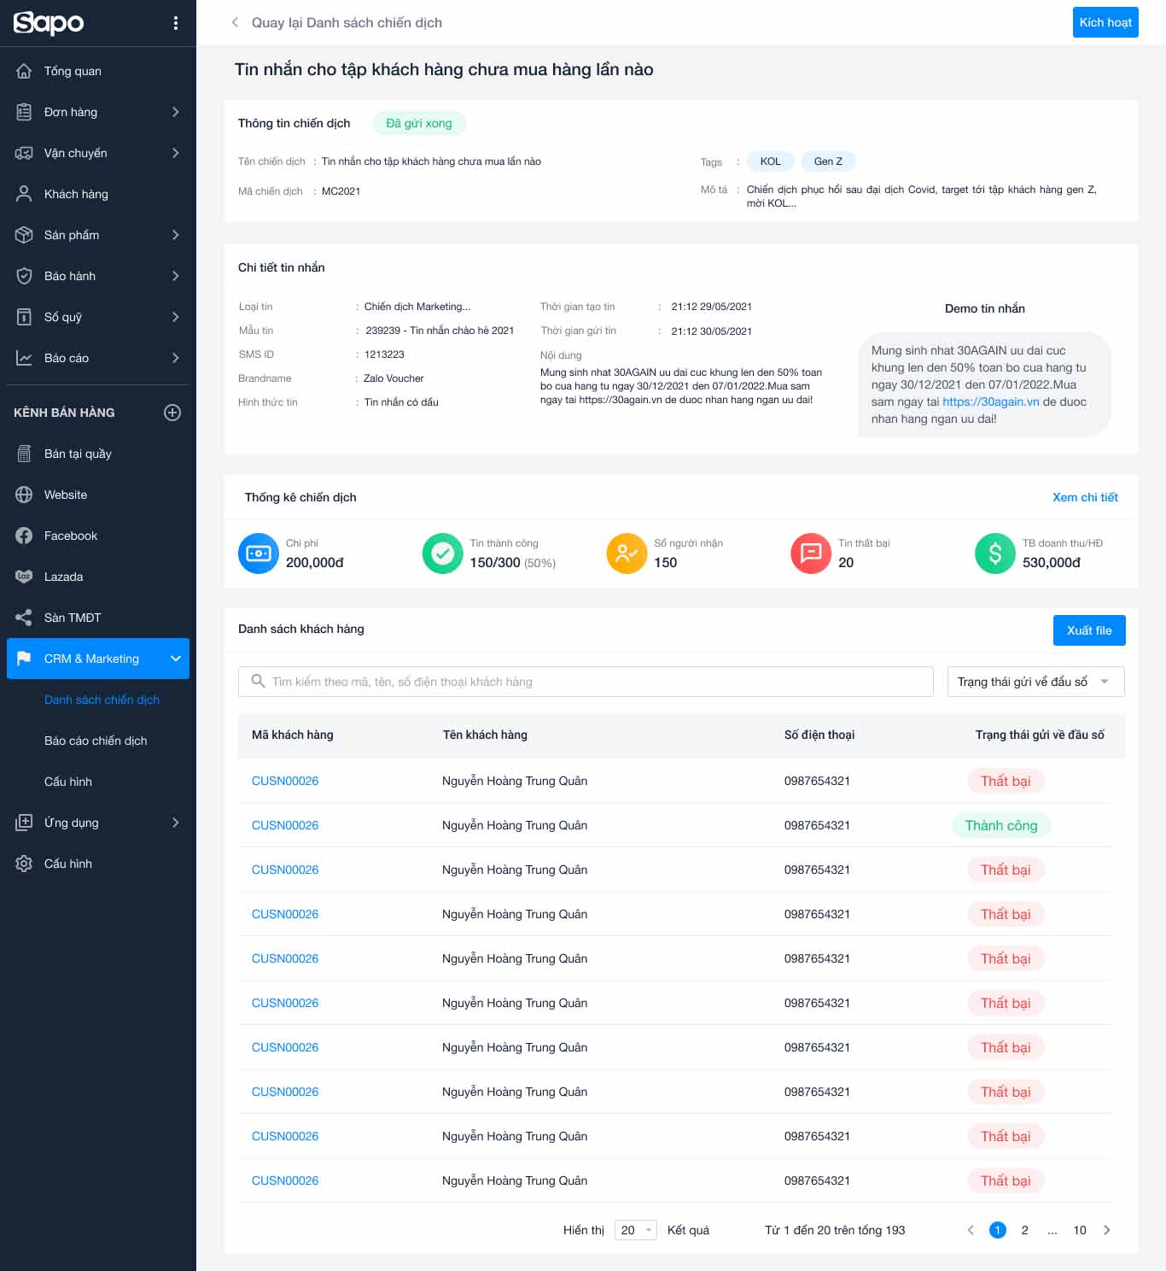Image resolution: width=1166 pixels, height=1271 pixels.
Task: Click the three-dot menu beside Sapo logo
Action: [176, 23]
